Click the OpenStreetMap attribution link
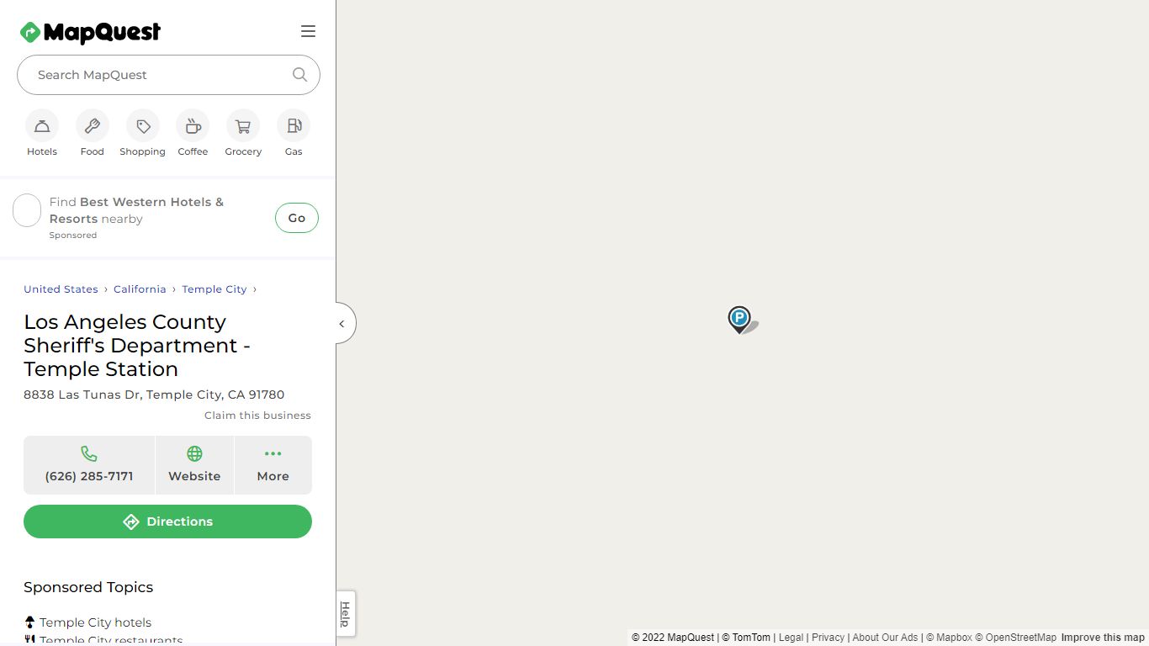 (1015, 638)
